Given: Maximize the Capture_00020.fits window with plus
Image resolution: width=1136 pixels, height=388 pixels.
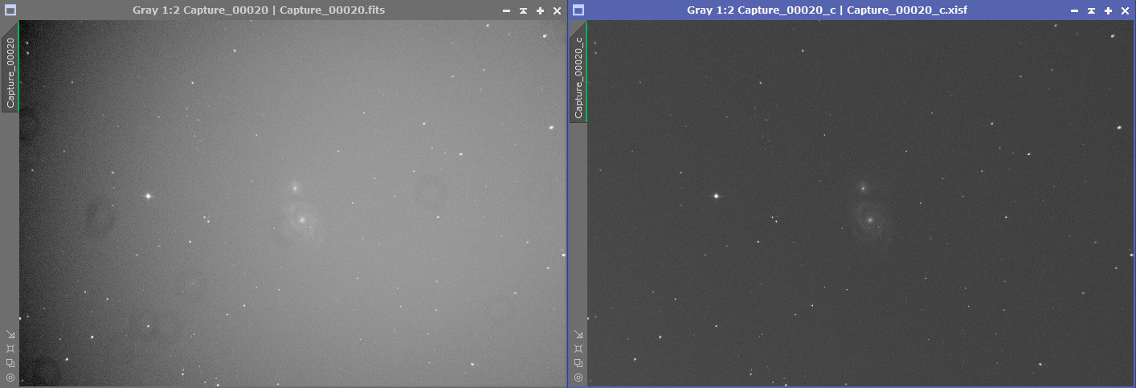Looking at the screenshot, I should point(540,10).
